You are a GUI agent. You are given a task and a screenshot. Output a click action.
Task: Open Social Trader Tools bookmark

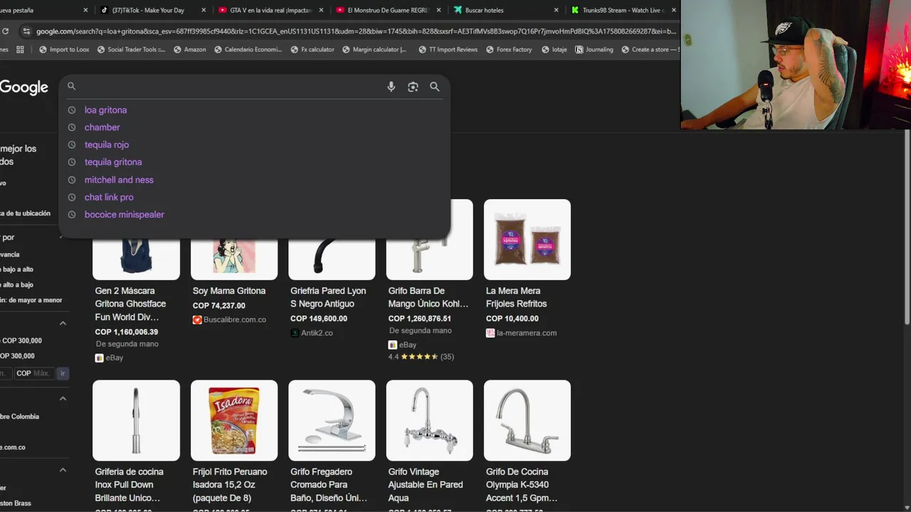[130, 50]
